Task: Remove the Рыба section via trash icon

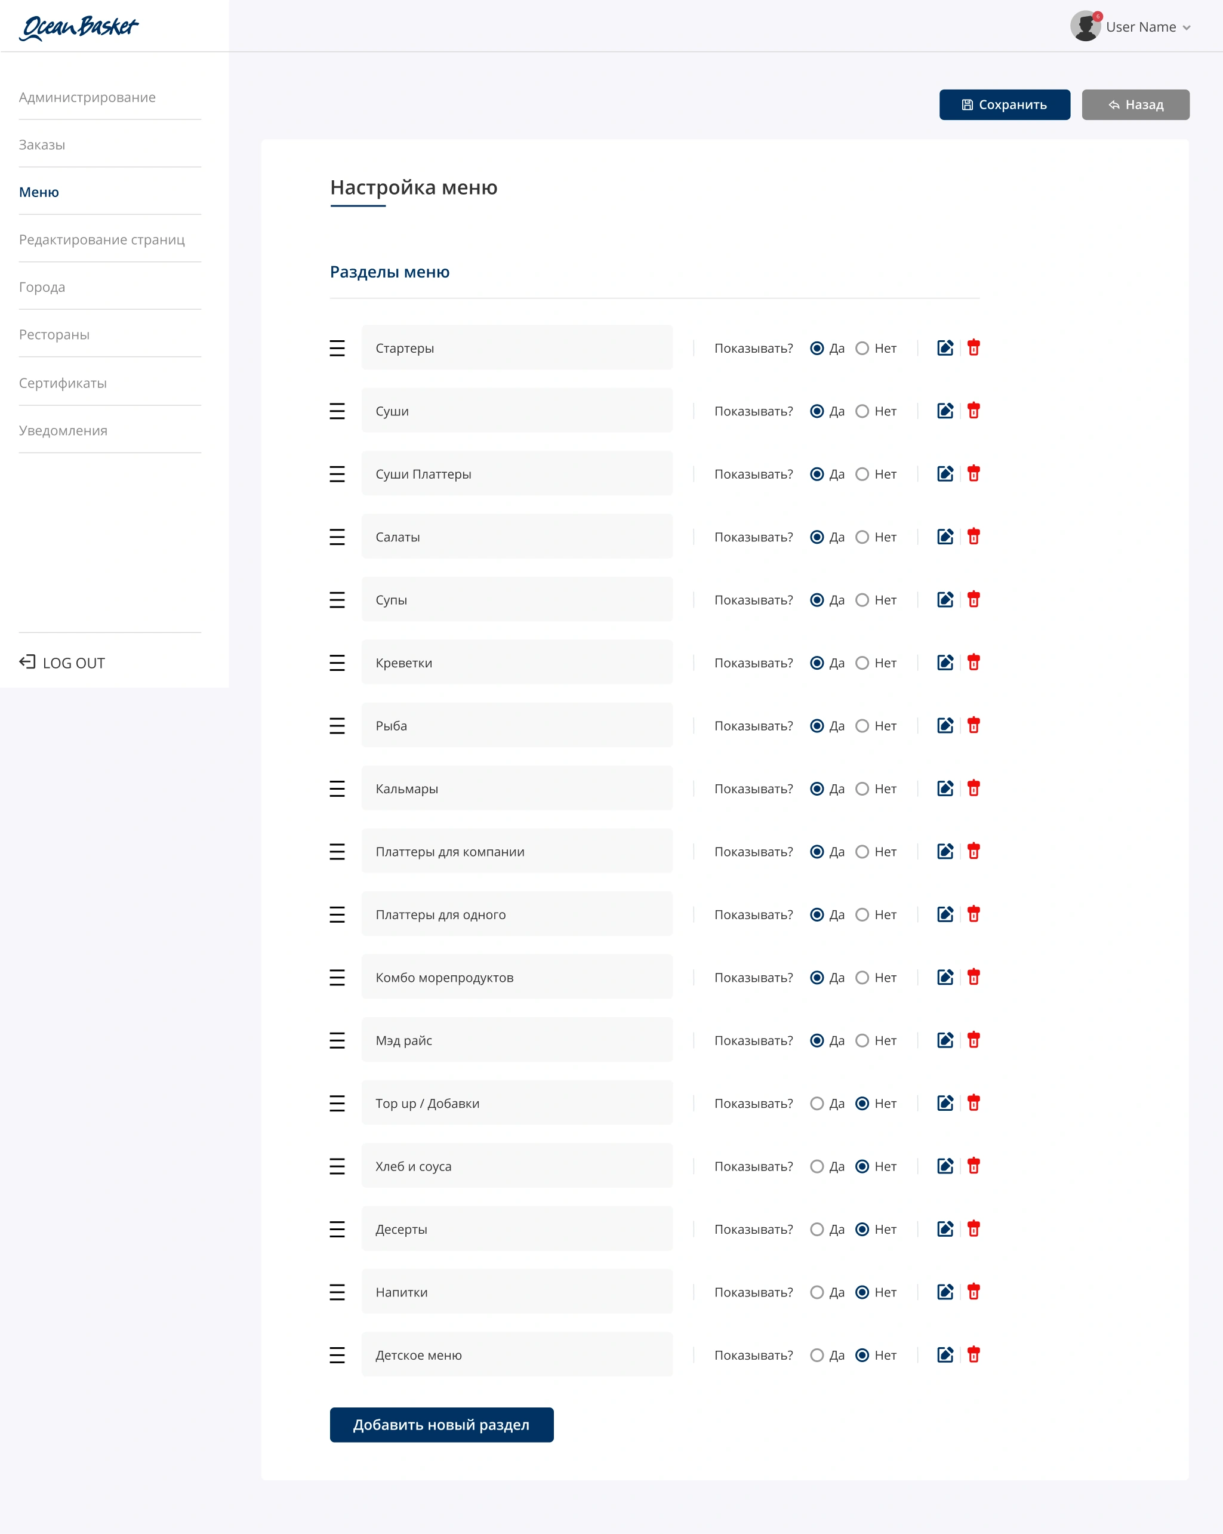Action: [974, 725]
